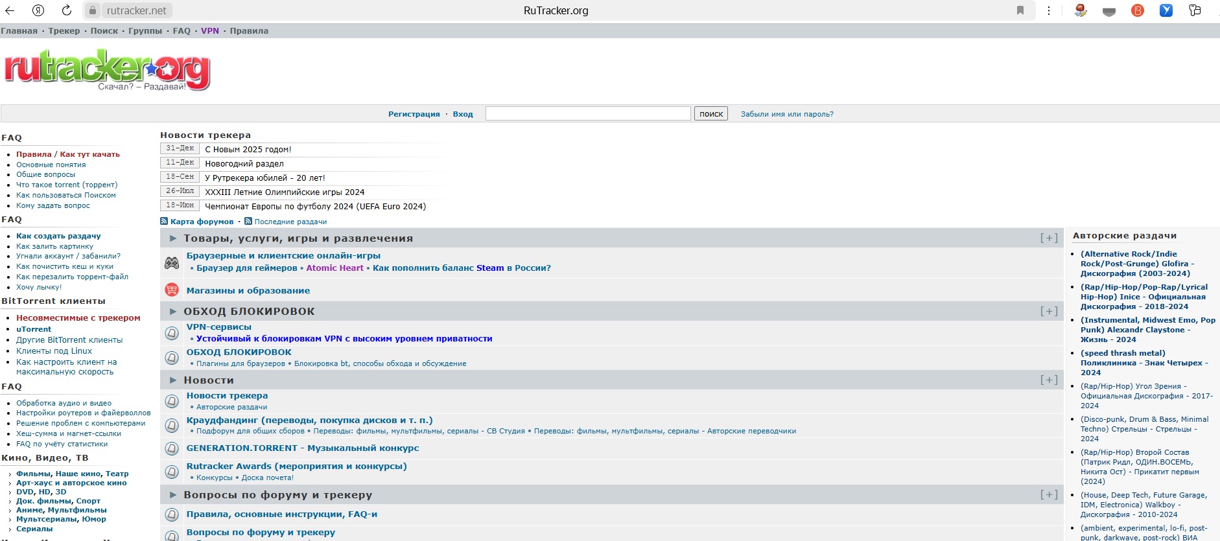Click the Вход login link

click(463, 114)
